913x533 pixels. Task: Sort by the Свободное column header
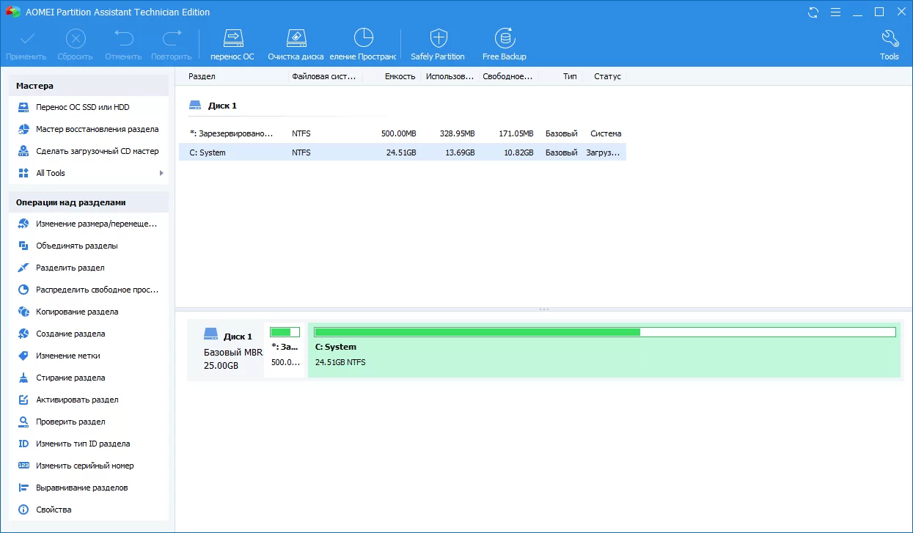click(x=508, y=76)
